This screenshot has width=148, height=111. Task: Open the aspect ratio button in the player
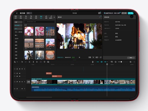[x=97, y=57]
